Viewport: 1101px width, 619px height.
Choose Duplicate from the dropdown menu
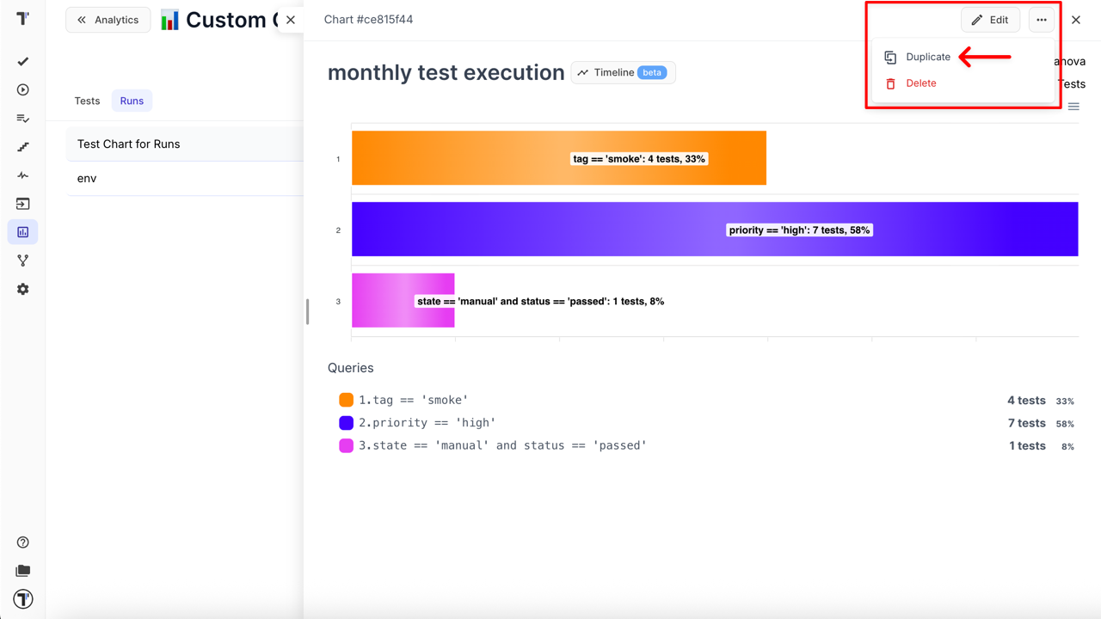pos(927,57)
